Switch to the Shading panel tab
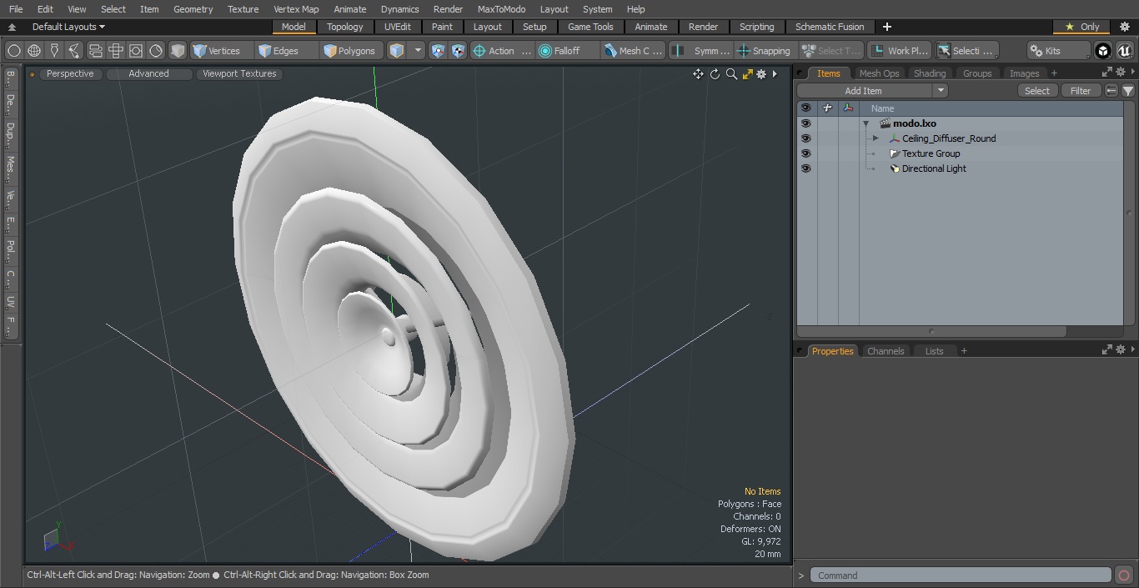Viewport: 1139px width, 588px height. pyautogui.click(x=930, y=73)
